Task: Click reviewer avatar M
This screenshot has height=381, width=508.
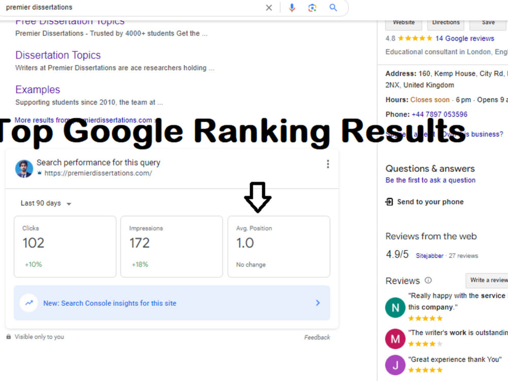Action: tap(395, 339)
